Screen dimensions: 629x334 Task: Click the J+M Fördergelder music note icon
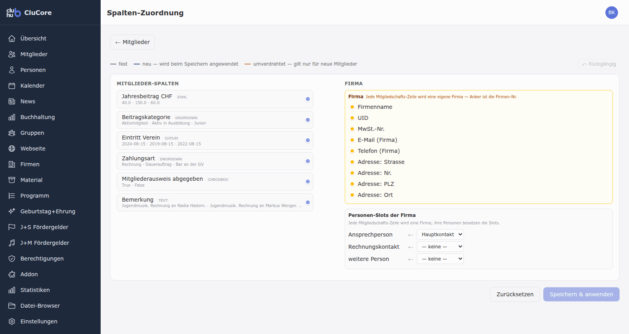coord(12,243)
